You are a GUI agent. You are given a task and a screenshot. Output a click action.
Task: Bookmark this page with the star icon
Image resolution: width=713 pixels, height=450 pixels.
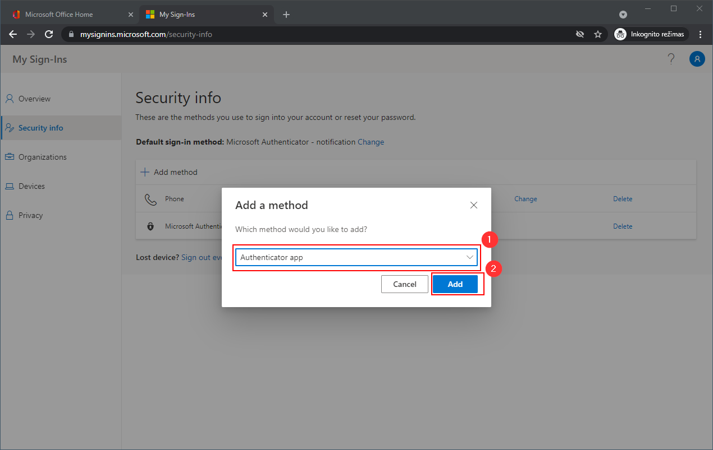[598, 34]
